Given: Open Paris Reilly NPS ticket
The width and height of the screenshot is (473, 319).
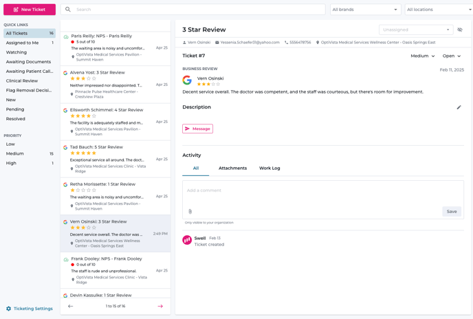Looking at the screenshot, I should 115,48.
